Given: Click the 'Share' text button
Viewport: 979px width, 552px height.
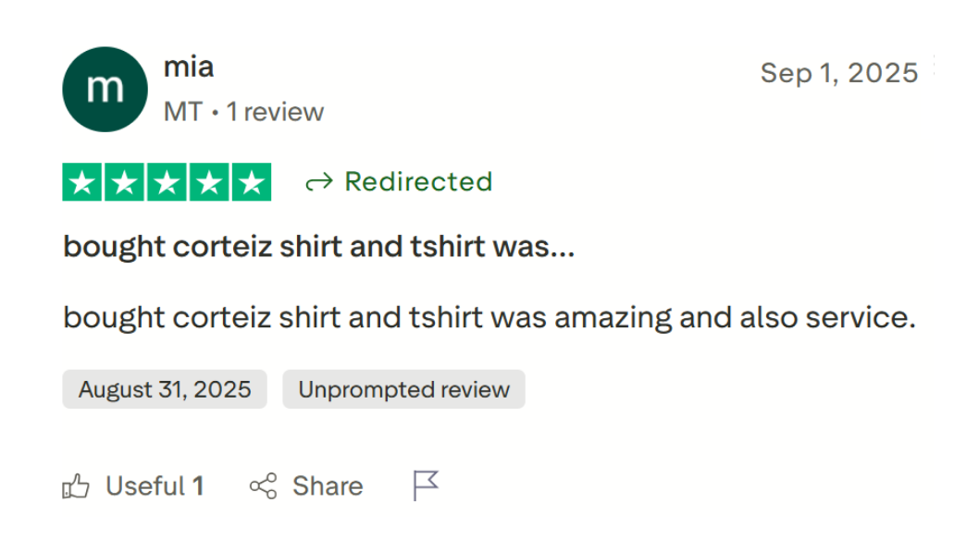Looking at the screenshot, I should click(328, 486).
